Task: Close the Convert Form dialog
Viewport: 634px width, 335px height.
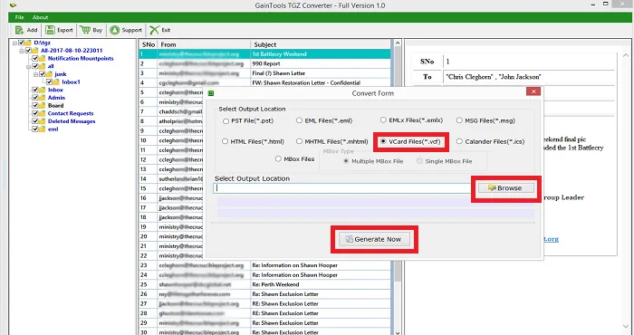Action: [x=533, y=91]
